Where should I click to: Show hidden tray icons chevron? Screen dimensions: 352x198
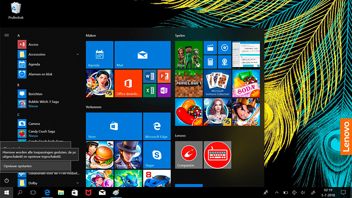(277, 193)
